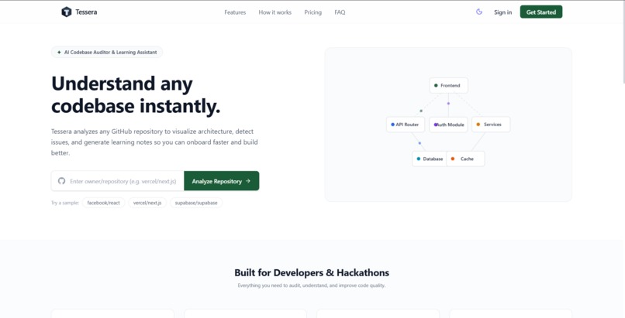
Task: Select the vercel/next.js sample chip
Action: tap(147, 203)
